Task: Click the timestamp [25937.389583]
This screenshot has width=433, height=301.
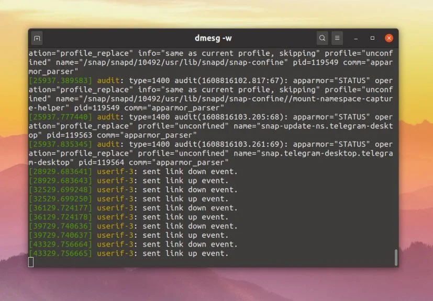Action: 53,80
